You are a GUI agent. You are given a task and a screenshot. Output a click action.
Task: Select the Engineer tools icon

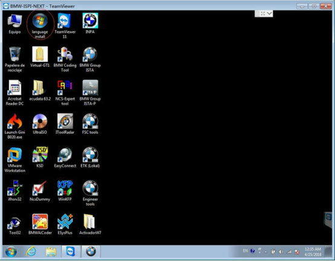tap(90, 193)
